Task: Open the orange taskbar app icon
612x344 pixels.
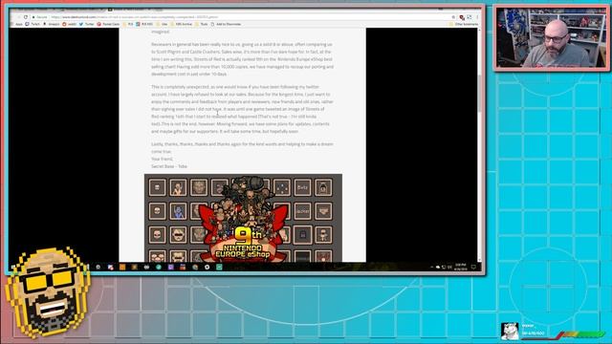Action: pyautogui.click(x=122, y=268)
